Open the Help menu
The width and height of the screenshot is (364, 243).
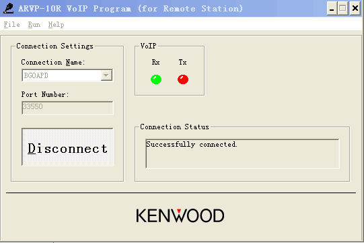click(56, 24)
